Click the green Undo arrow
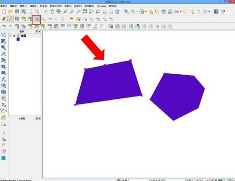The image size is (235, 181). coord(4,26)
